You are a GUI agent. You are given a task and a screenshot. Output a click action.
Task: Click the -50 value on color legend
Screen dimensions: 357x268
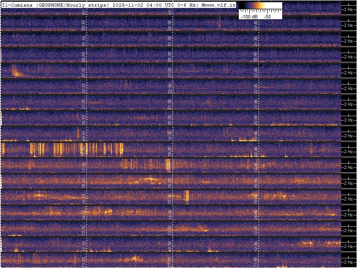pos(267,16)
